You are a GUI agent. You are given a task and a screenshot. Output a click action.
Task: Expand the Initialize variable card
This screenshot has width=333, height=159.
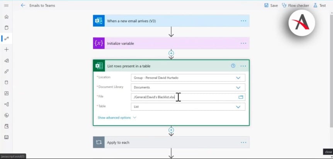[171, 43]
